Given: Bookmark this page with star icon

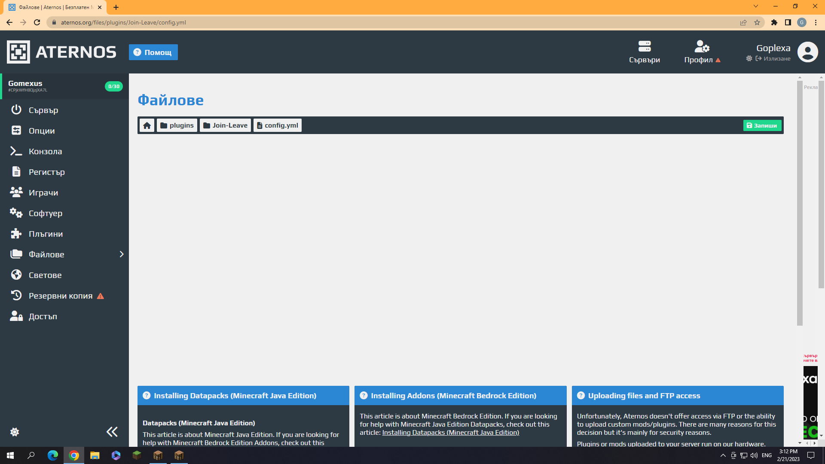Looking at the screenshot, I should [x=757, y=22].
